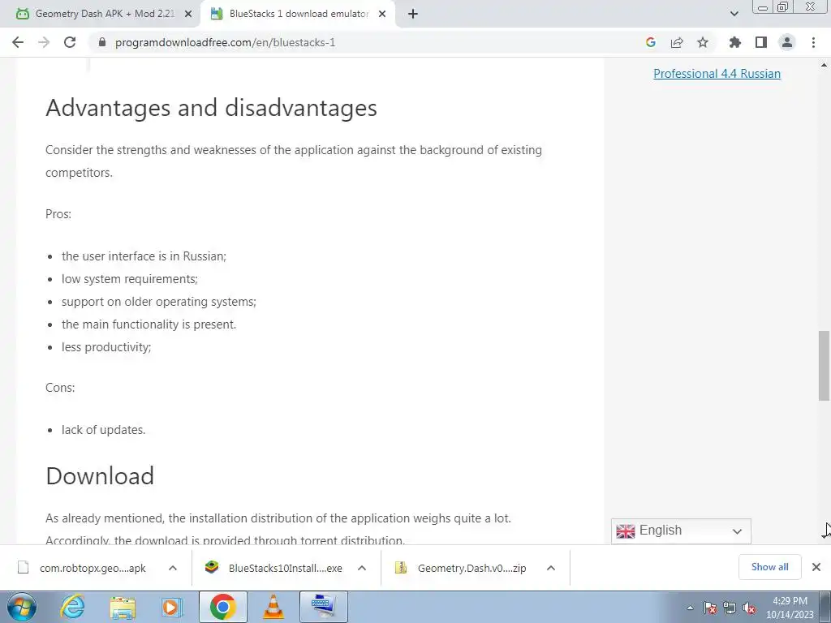Click the Action Center flag tray icon

[710, 608]
